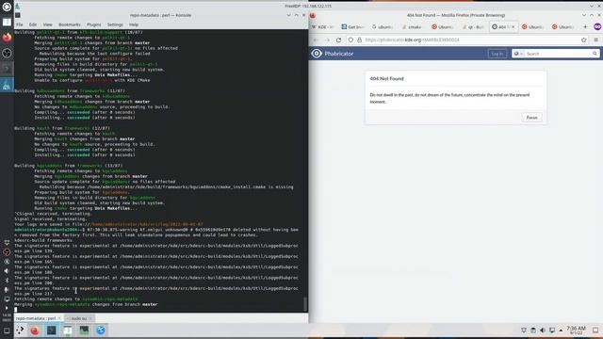Screen dimensions: 603x339
Task: Expand the left panel arrow icon
Action: pyautogui.click(x=7, y=308)
